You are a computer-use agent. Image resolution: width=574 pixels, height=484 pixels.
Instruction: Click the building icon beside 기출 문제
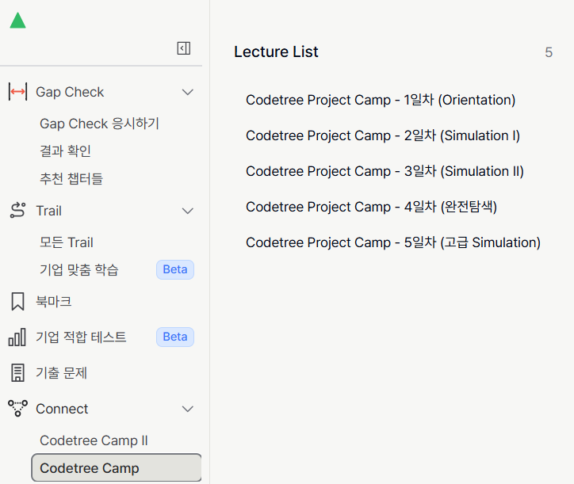(x=17, y=373)
